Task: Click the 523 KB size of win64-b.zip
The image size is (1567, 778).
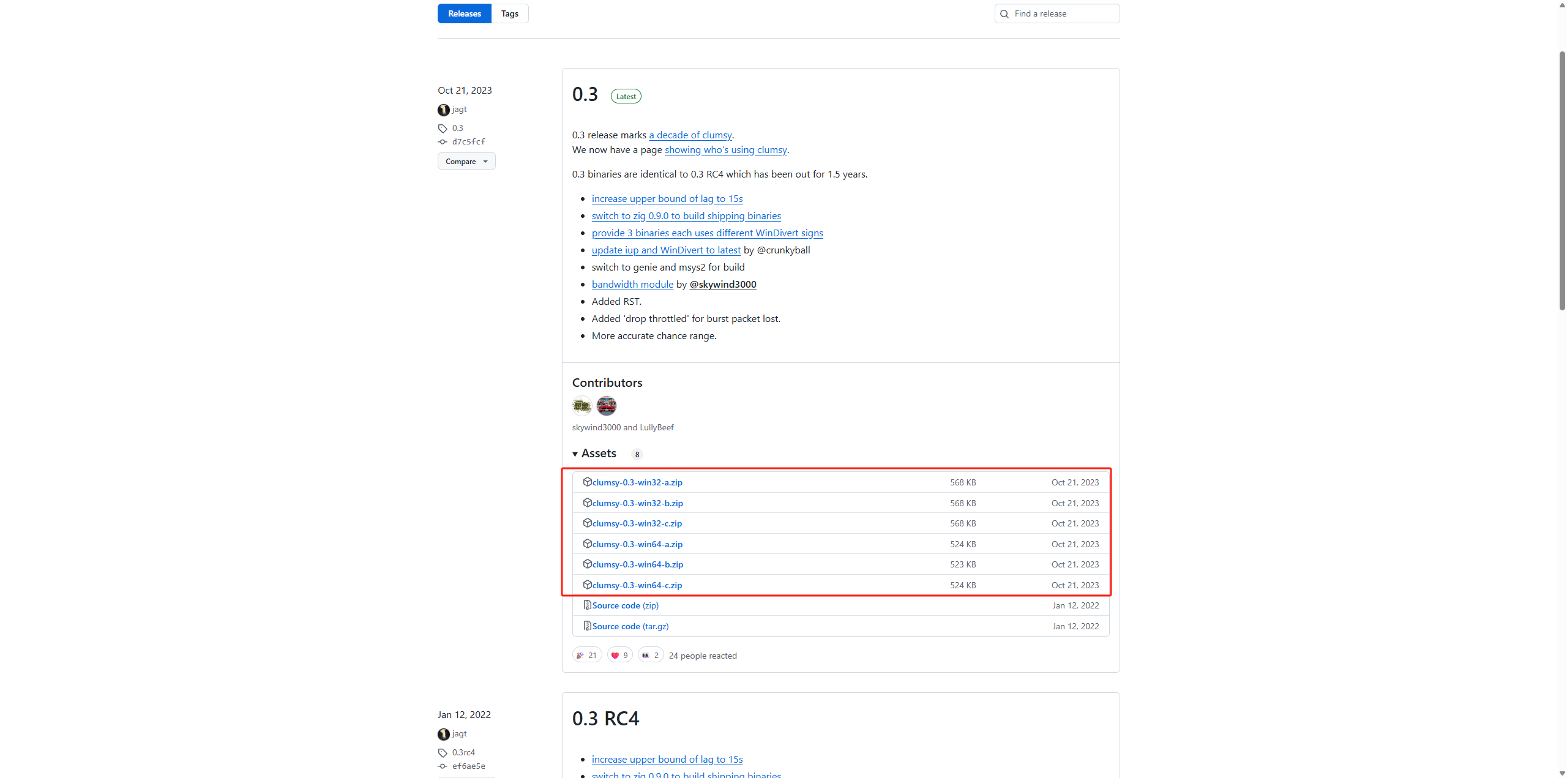Action: click(963, 564)
